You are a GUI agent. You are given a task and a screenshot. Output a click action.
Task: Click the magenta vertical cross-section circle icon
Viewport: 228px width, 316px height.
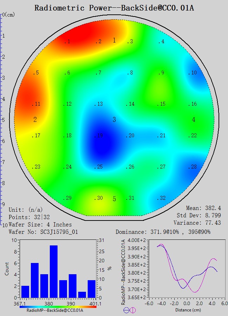[133, 310]
